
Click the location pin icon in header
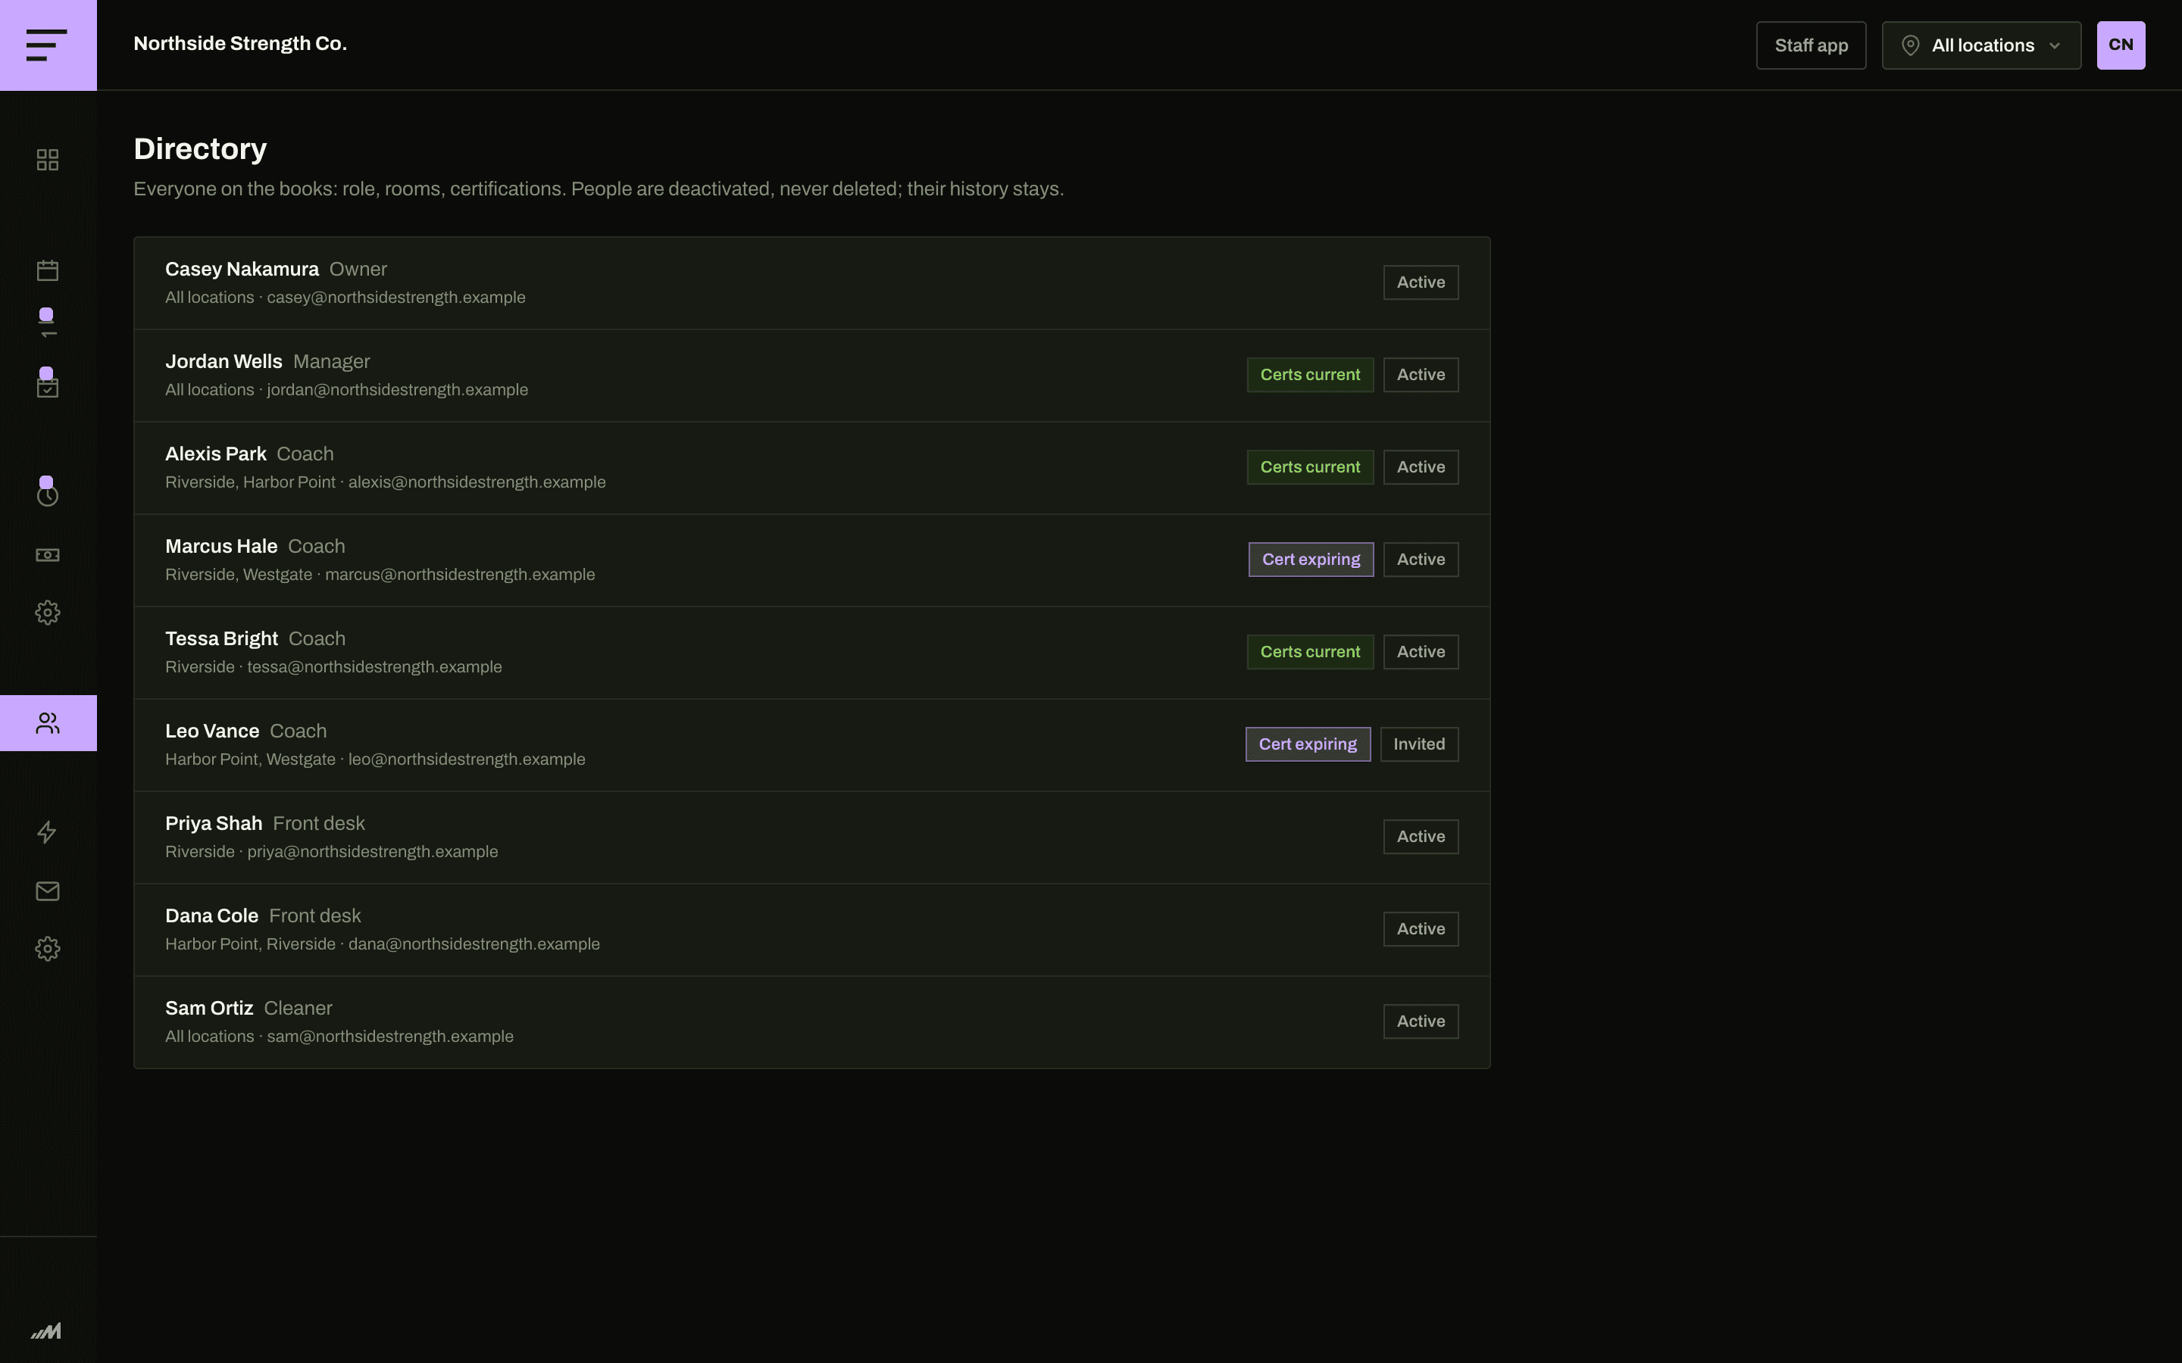1910,45
